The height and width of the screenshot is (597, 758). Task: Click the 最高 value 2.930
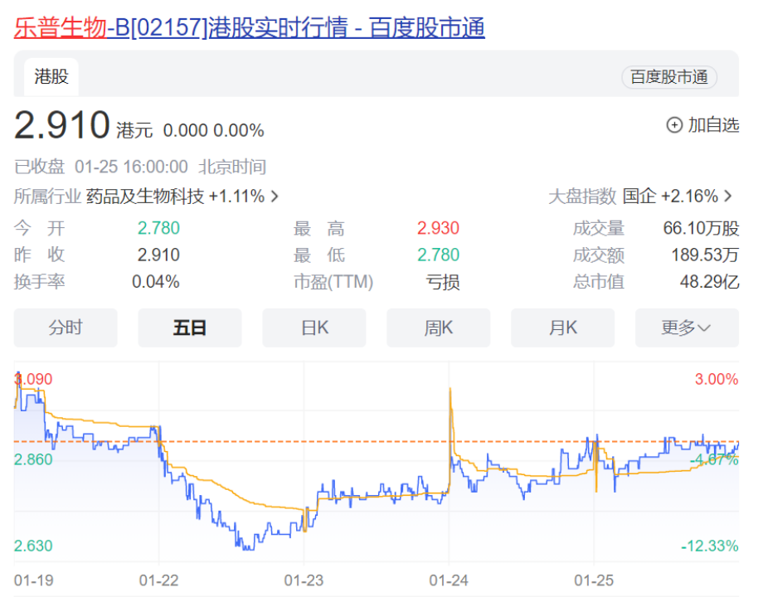coord(438,228)
